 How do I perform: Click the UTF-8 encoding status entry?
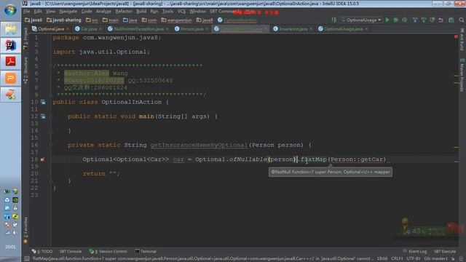pyautogui.click(x=414, y=259)
